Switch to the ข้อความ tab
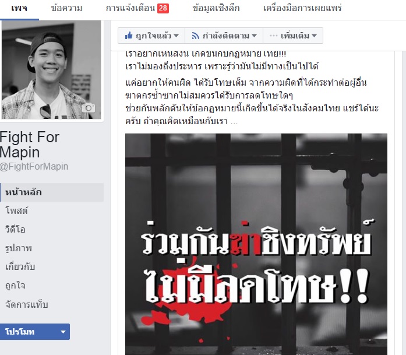Viewport: 406px width, 355px height. (66, 8)
